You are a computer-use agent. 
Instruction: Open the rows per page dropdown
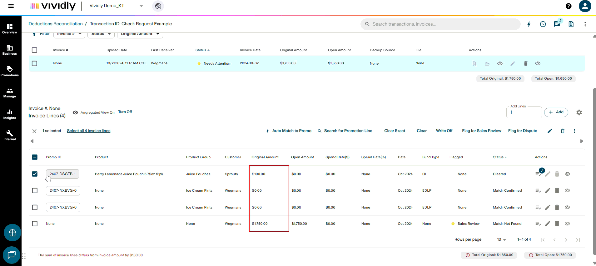coord(501,239)
